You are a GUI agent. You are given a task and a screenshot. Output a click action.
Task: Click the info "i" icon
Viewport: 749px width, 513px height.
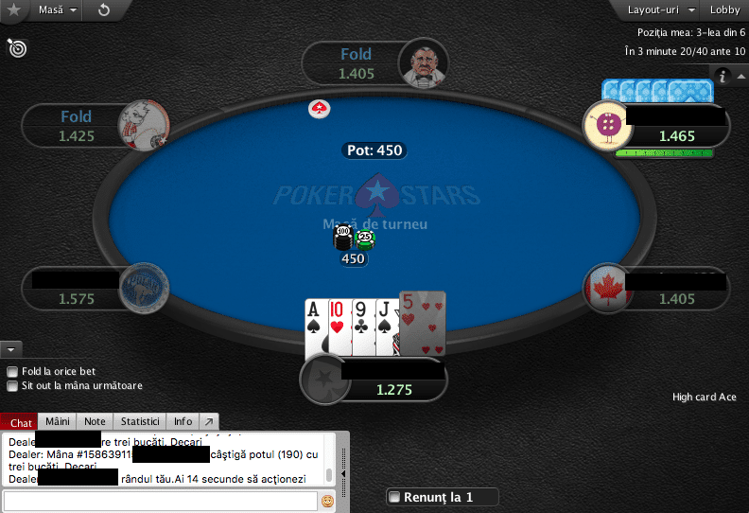[723, 76]
